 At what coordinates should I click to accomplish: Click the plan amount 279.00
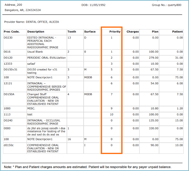click(154, 58)
